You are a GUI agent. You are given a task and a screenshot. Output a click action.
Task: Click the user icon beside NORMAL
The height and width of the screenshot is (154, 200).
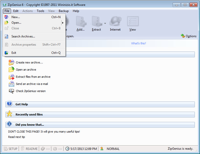click(x=102, y=149)
